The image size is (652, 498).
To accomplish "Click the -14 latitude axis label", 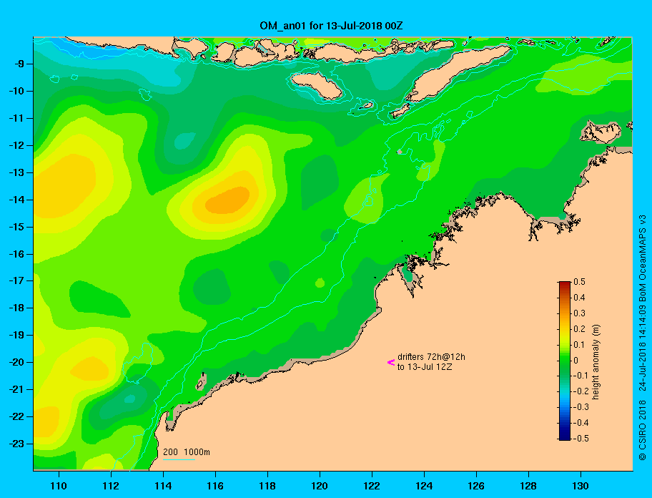I will pyautogui.click(x=16, y=200).
